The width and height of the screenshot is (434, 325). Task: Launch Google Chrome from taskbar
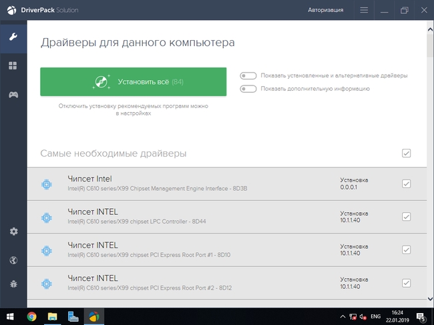coord(31,316)
